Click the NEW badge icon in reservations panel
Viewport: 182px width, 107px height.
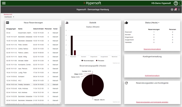pyautogui.click(x=8, y=23)
